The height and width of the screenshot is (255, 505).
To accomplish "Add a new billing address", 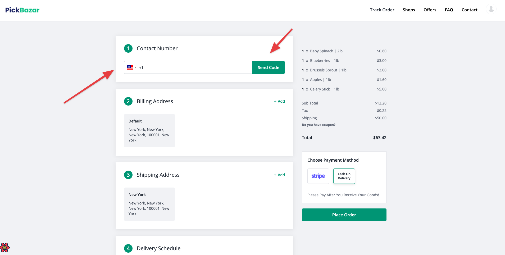I will (x=279, y=101).
